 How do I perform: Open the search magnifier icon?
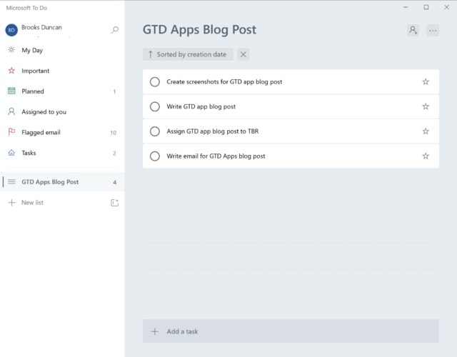pos(115,30)
